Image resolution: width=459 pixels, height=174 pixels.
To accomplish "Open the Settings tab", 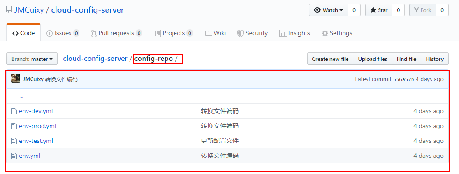I will (337, 33).
